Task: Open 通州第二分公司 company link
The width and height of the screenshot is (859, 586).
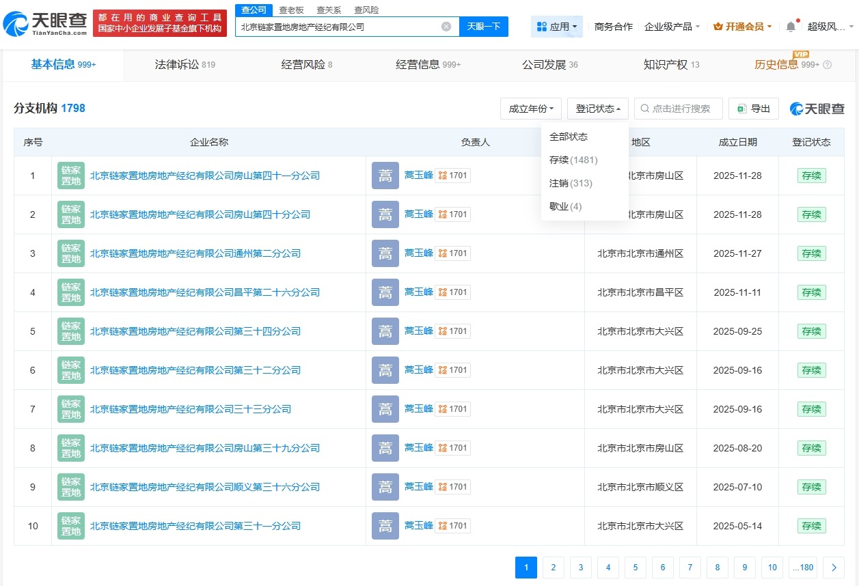Action: coord(196,253)
